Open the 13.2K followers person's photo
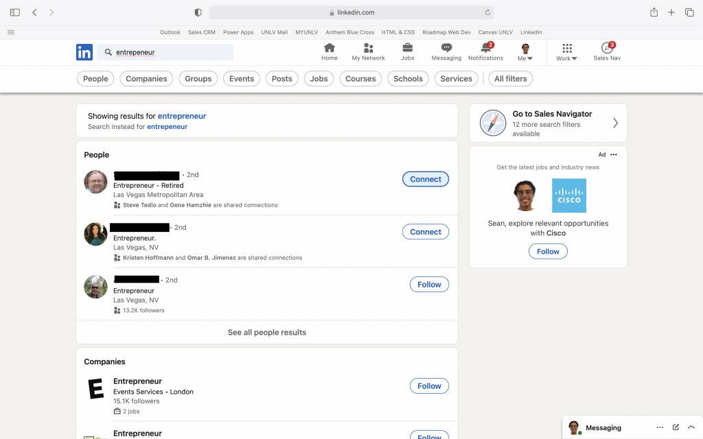The image size is (703, 439). point(95,287)
